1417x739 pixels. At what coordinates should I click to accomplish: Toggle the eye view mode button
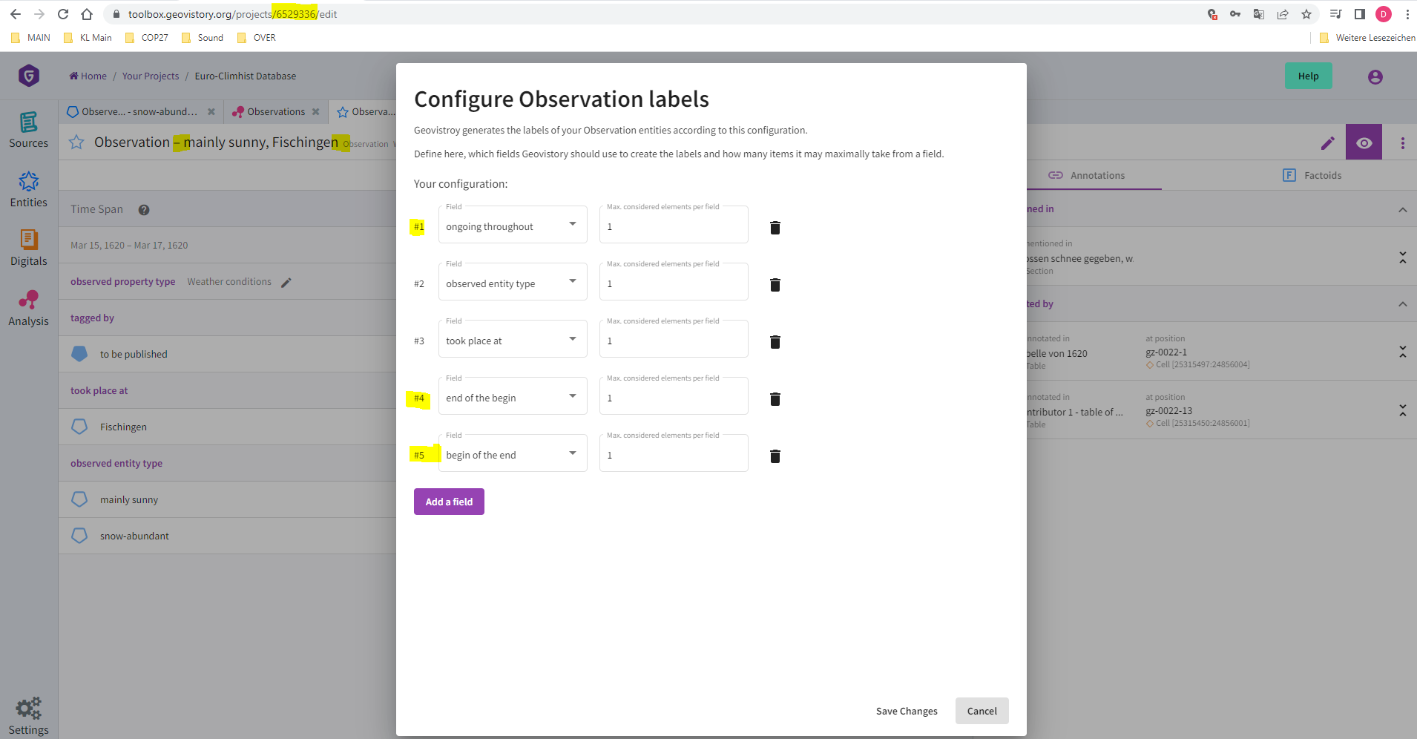tap(1364, 142)
